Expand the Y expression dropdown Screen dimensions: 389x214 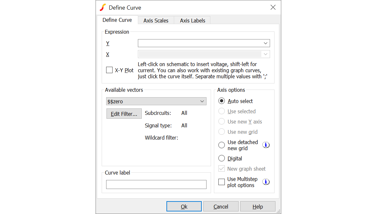coord(266,43)
